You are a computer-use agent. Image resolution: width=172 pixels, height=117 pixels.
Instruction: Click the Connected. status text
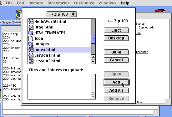[146, 28]
